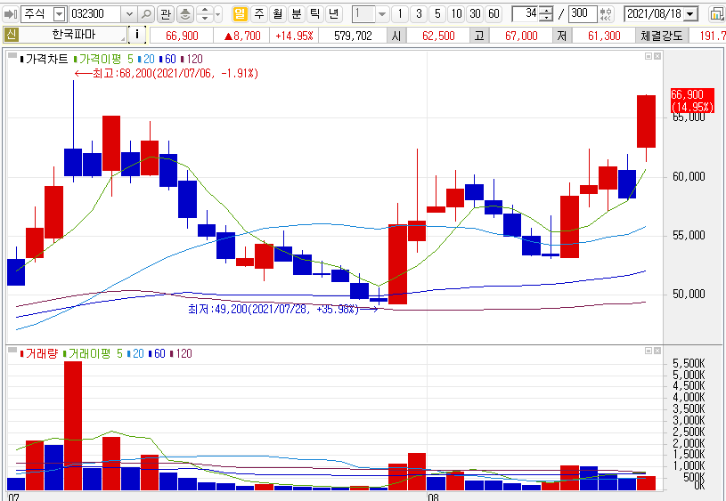Screen dimensions: 726x501
Task: Open the small dropdown after navigation arrows
Action: click(x=218, y=14)
